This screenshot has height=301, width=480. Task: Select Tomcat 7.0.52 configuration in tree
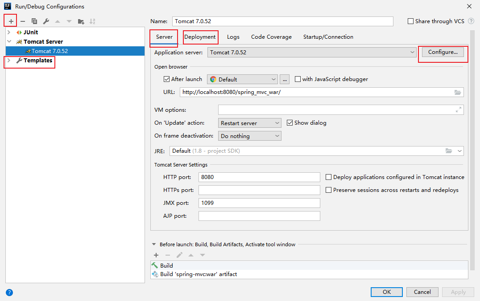75,51
